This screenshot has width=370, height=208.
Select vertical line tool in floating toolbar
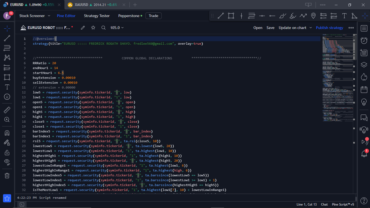click(x=241, y=16)
